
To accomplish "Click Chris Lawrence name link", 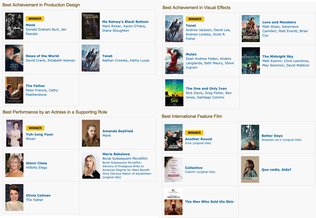I will pyautogui.click(x=296, y=61).
